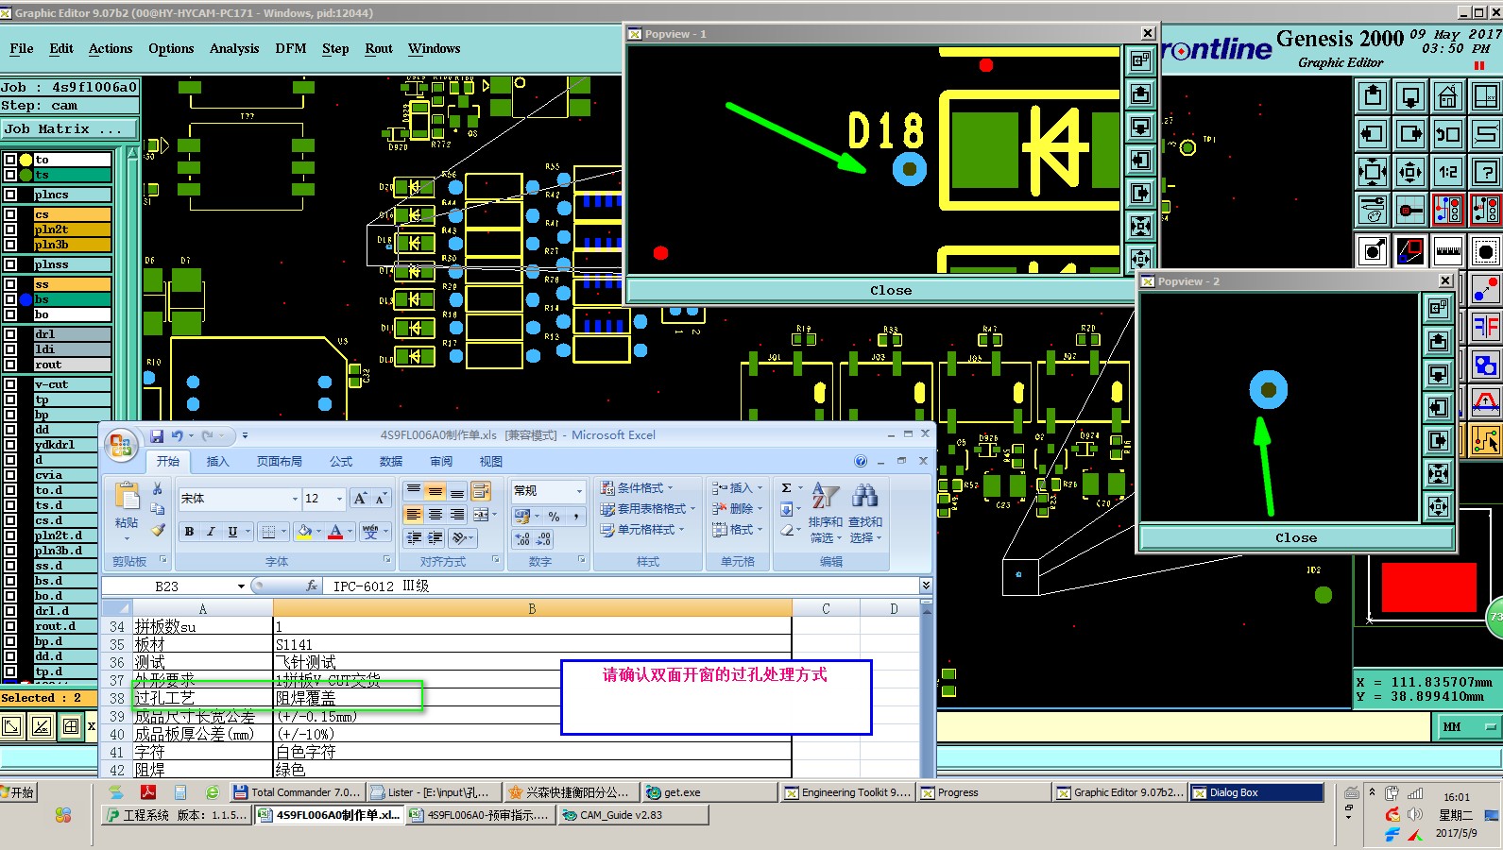Click the Bold button in Excel ribbon
Viewport: 1503px width, 850px height.
[190, 532]
